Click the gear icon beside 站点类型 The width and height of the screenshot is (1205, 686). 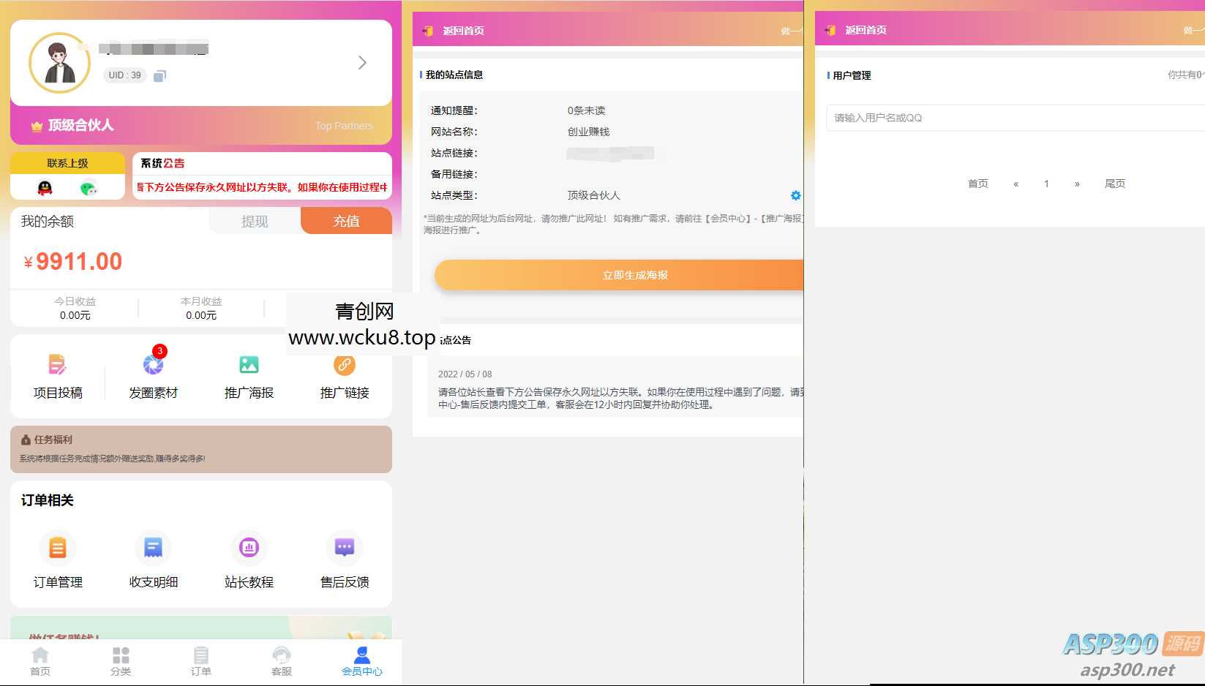pos(795,195)
